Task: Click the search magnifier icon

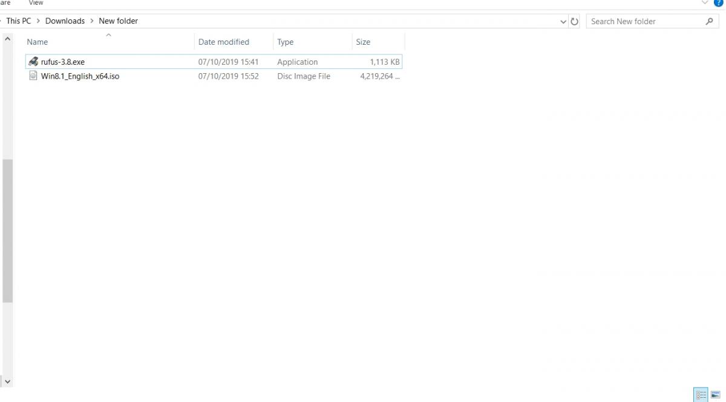Action: tap(709, 21)
